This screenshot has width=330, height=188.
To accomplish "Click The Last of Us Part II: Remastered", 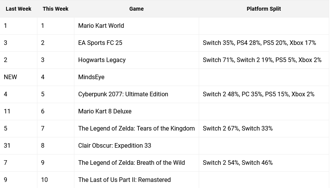I will pos(124,180).
